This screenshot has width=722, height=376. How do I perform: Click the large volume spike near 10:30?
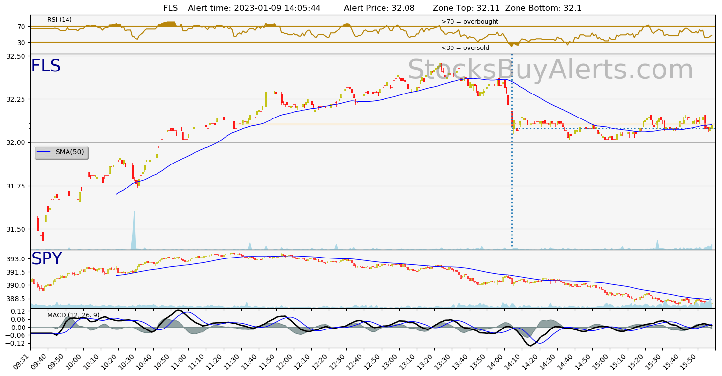tap(134, 230)
